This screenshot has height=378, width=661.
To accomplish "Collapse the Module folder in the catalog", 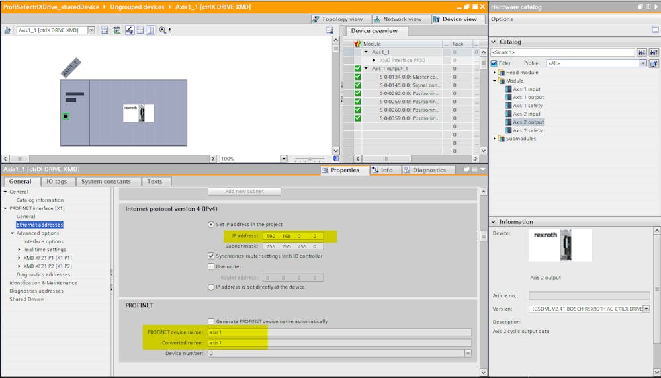I will coord(495,81).
